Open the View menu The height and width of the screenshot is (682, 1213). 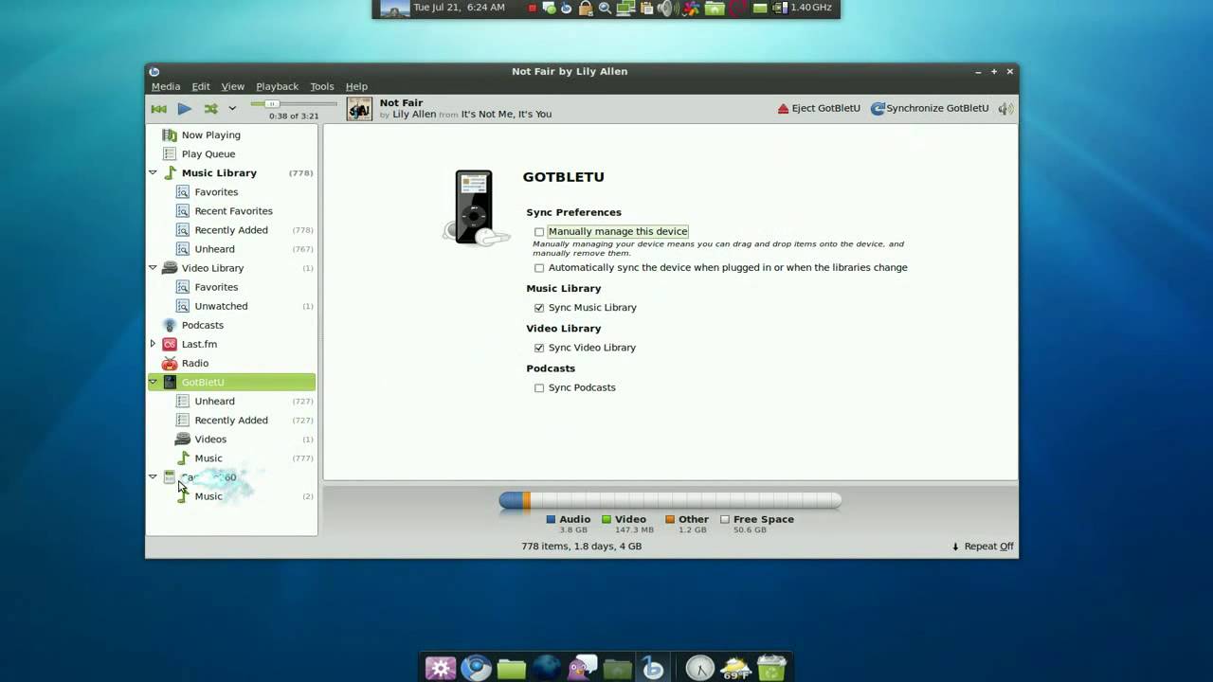click(232, 86)
